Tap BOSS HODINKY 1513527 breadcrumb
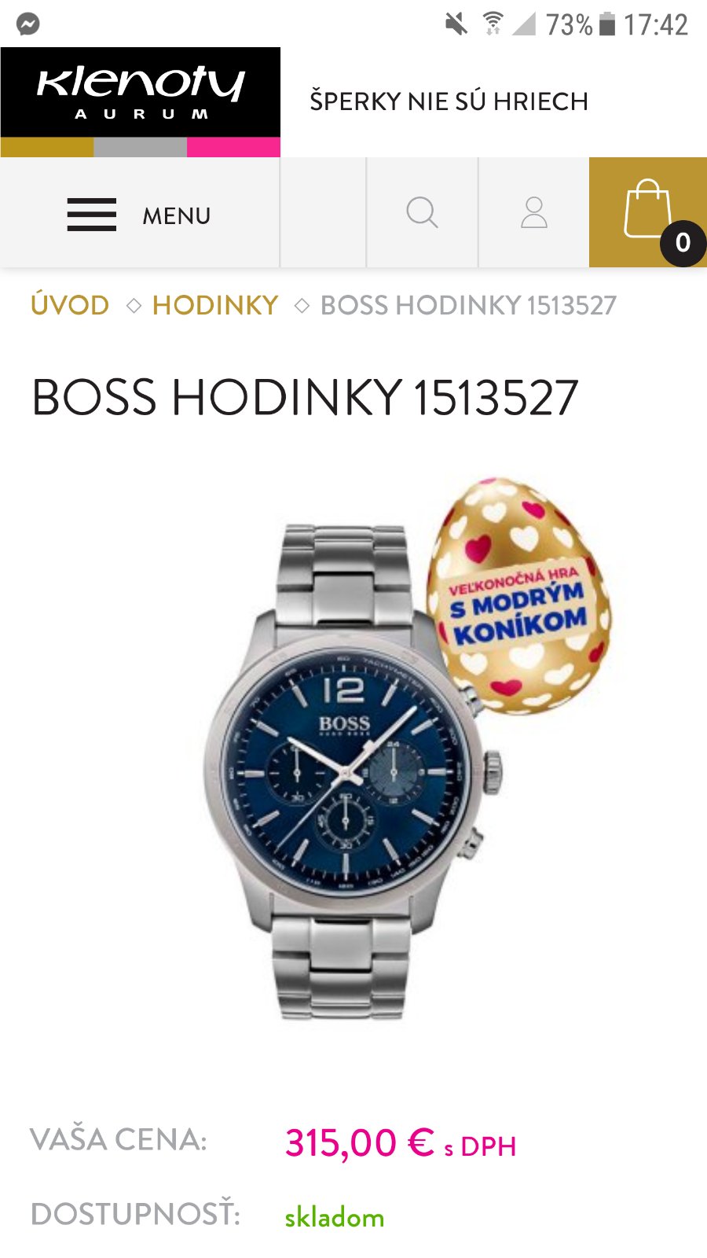The width and height of the screenshot is (707, 1258). point(468,305)
